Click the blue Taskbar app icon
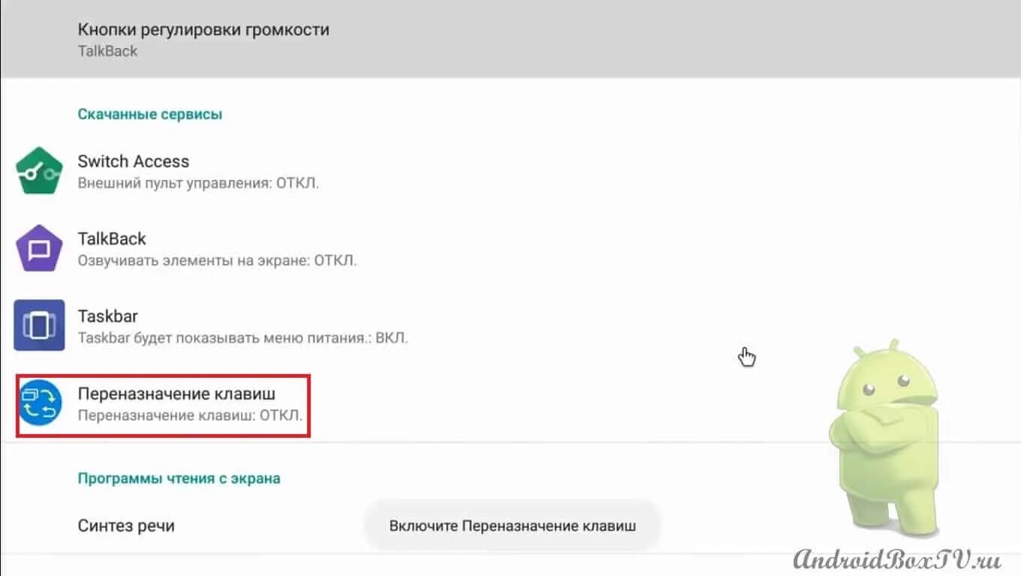1021x576 pixels. 39,325
